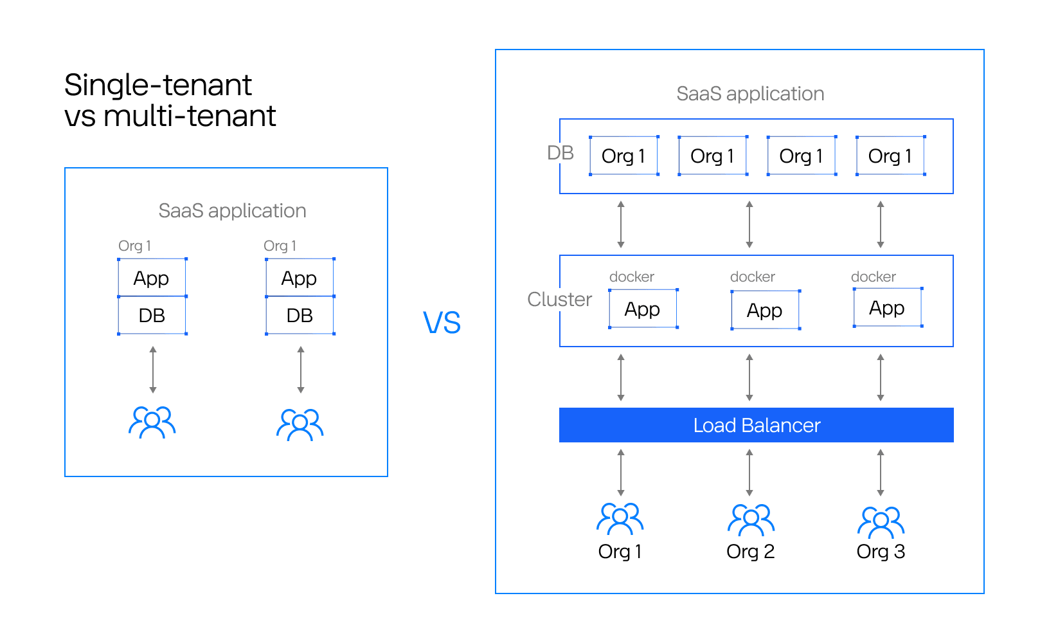The image size is (1049, 643).
Task: Click small 'Org 1' label above right App/DB stack
Action: (280, 246)
